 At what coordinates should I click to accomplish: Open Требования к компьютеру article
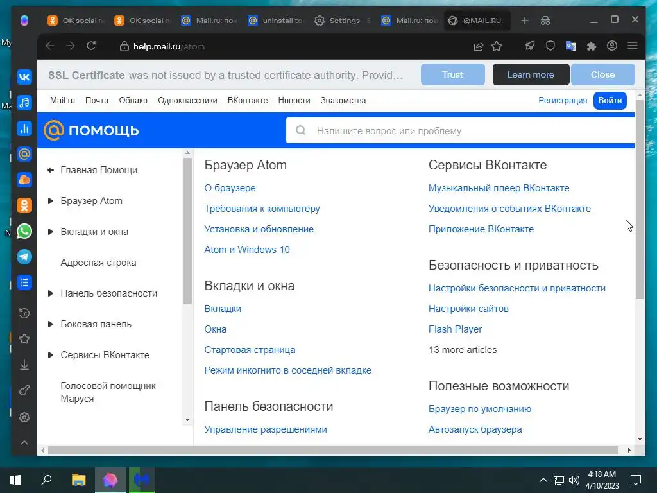[262, 209]
